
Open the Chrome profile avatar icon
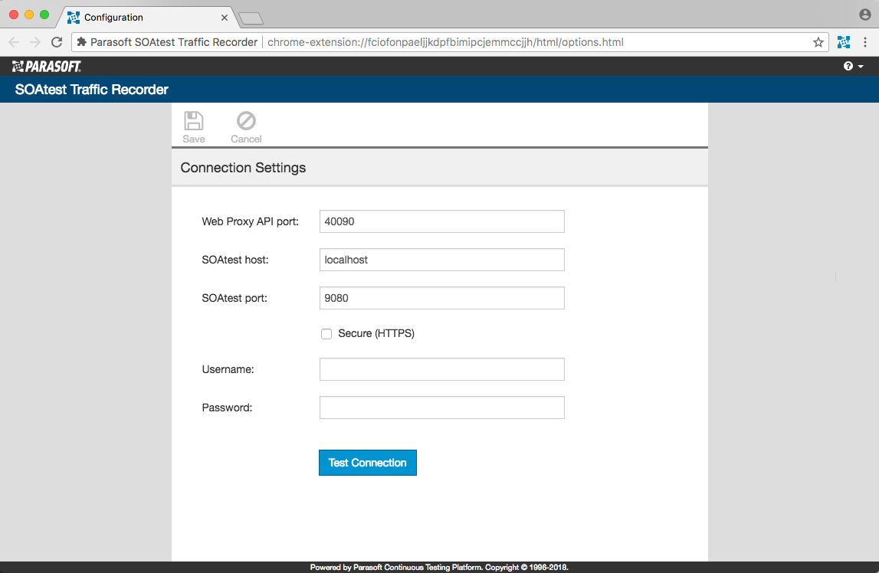point(865,15)
